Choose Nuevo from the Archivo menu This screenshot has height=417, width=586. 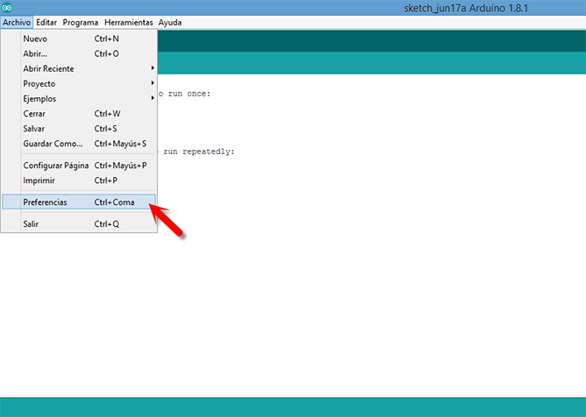[x=79, y=39]
